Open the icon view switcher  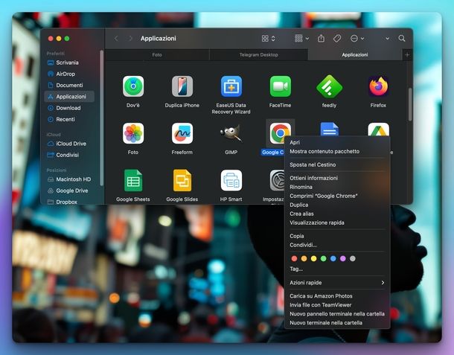click(x=269, y=38)
